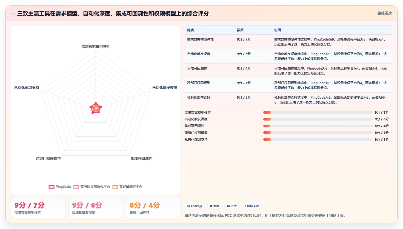Click the 集成可回溯性 progress bar
This screenshot has height=229, width=403.
(x=318, y=126)
